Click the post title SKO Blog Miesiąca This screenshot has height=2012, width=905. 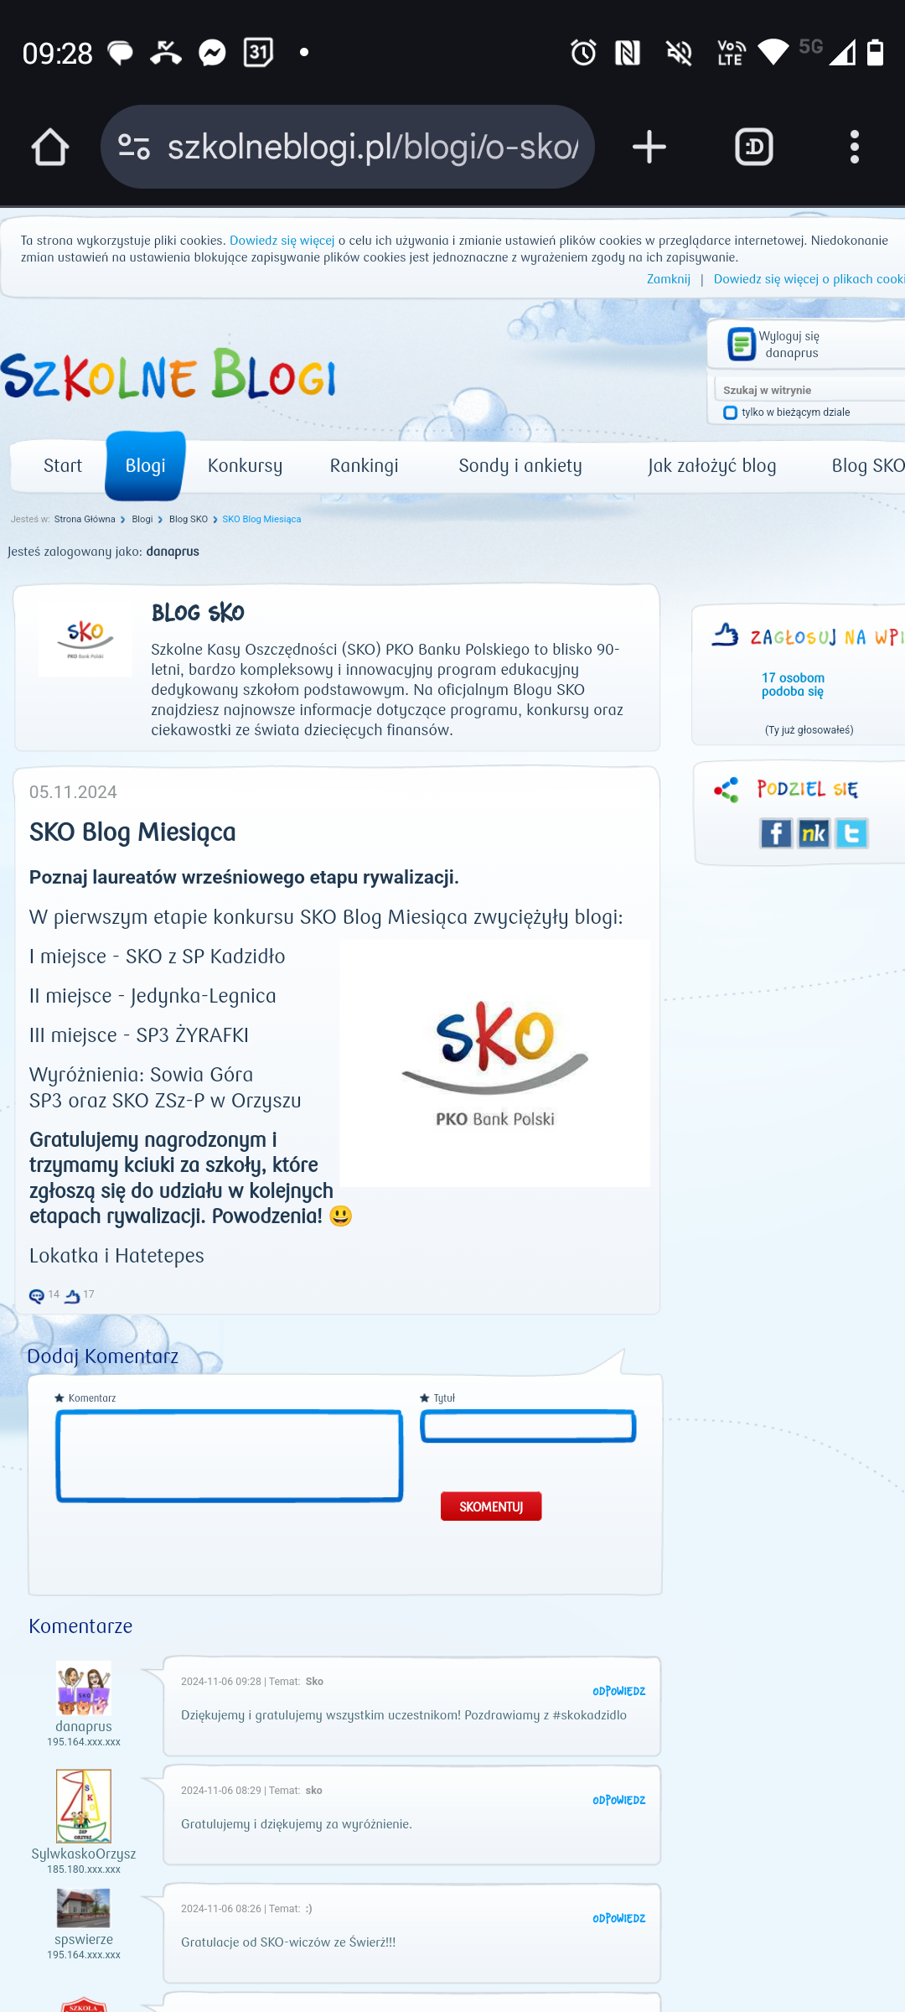pos(132,832)
